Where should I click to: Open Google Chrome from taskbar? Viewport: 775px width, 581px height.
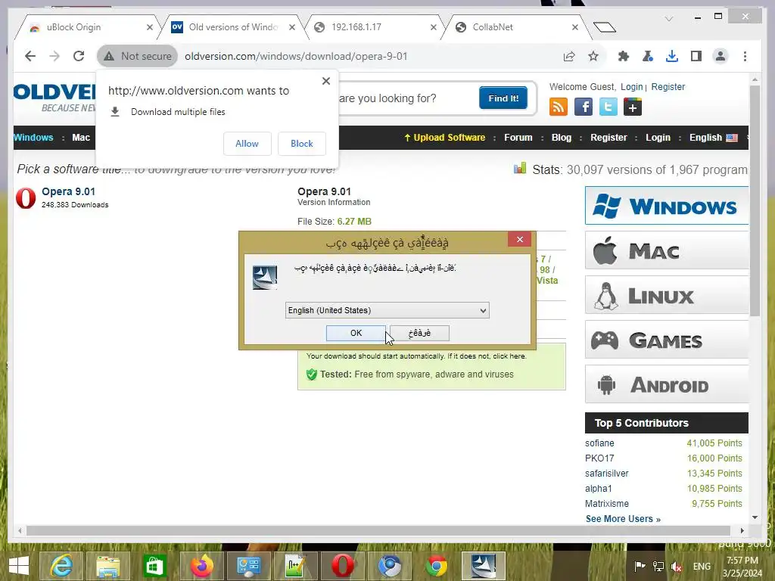pos(437,566)
